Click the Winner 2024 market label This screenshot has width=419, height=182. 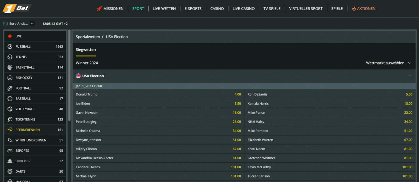[x=87, y=63]
